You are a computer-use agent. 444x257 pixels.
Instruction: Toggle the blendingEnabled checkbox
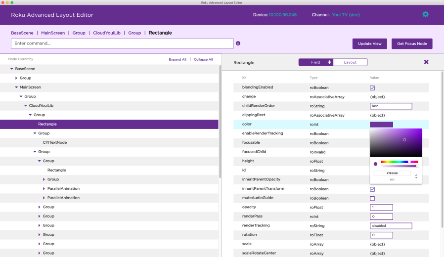click(372, 88)
